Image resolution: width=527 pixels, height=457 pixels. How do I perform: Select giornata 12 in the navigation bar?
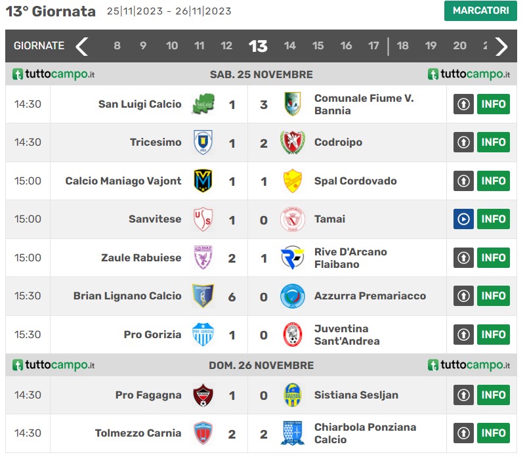coord(226,46)
